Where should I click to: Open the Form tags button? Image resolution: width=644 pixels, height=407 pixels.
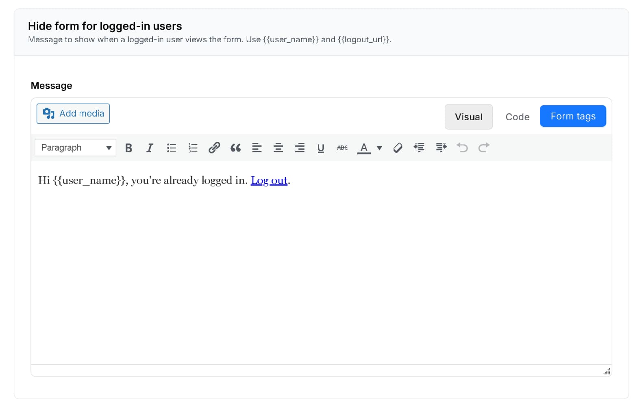[573, 116]
